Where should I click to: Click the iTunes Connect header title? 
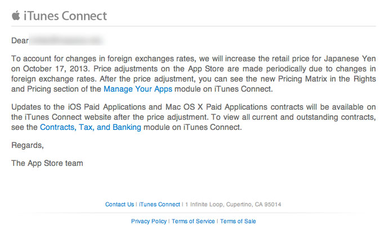click(65, 16)
